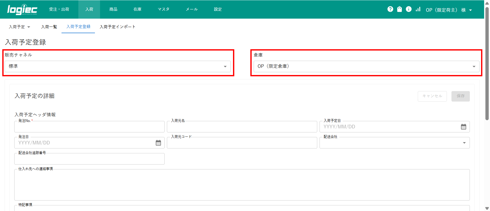Open the 受注・出荷 menu
490x211 pixels.
[59, 9]
